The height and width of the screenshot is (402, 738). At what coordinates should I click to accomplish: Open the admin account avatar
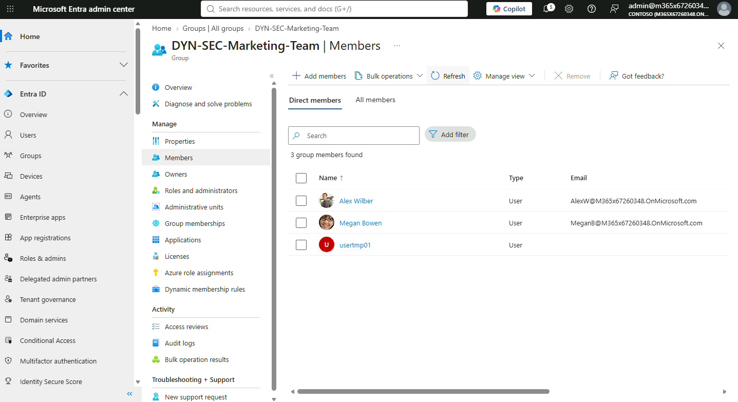(x=724, y=9)
